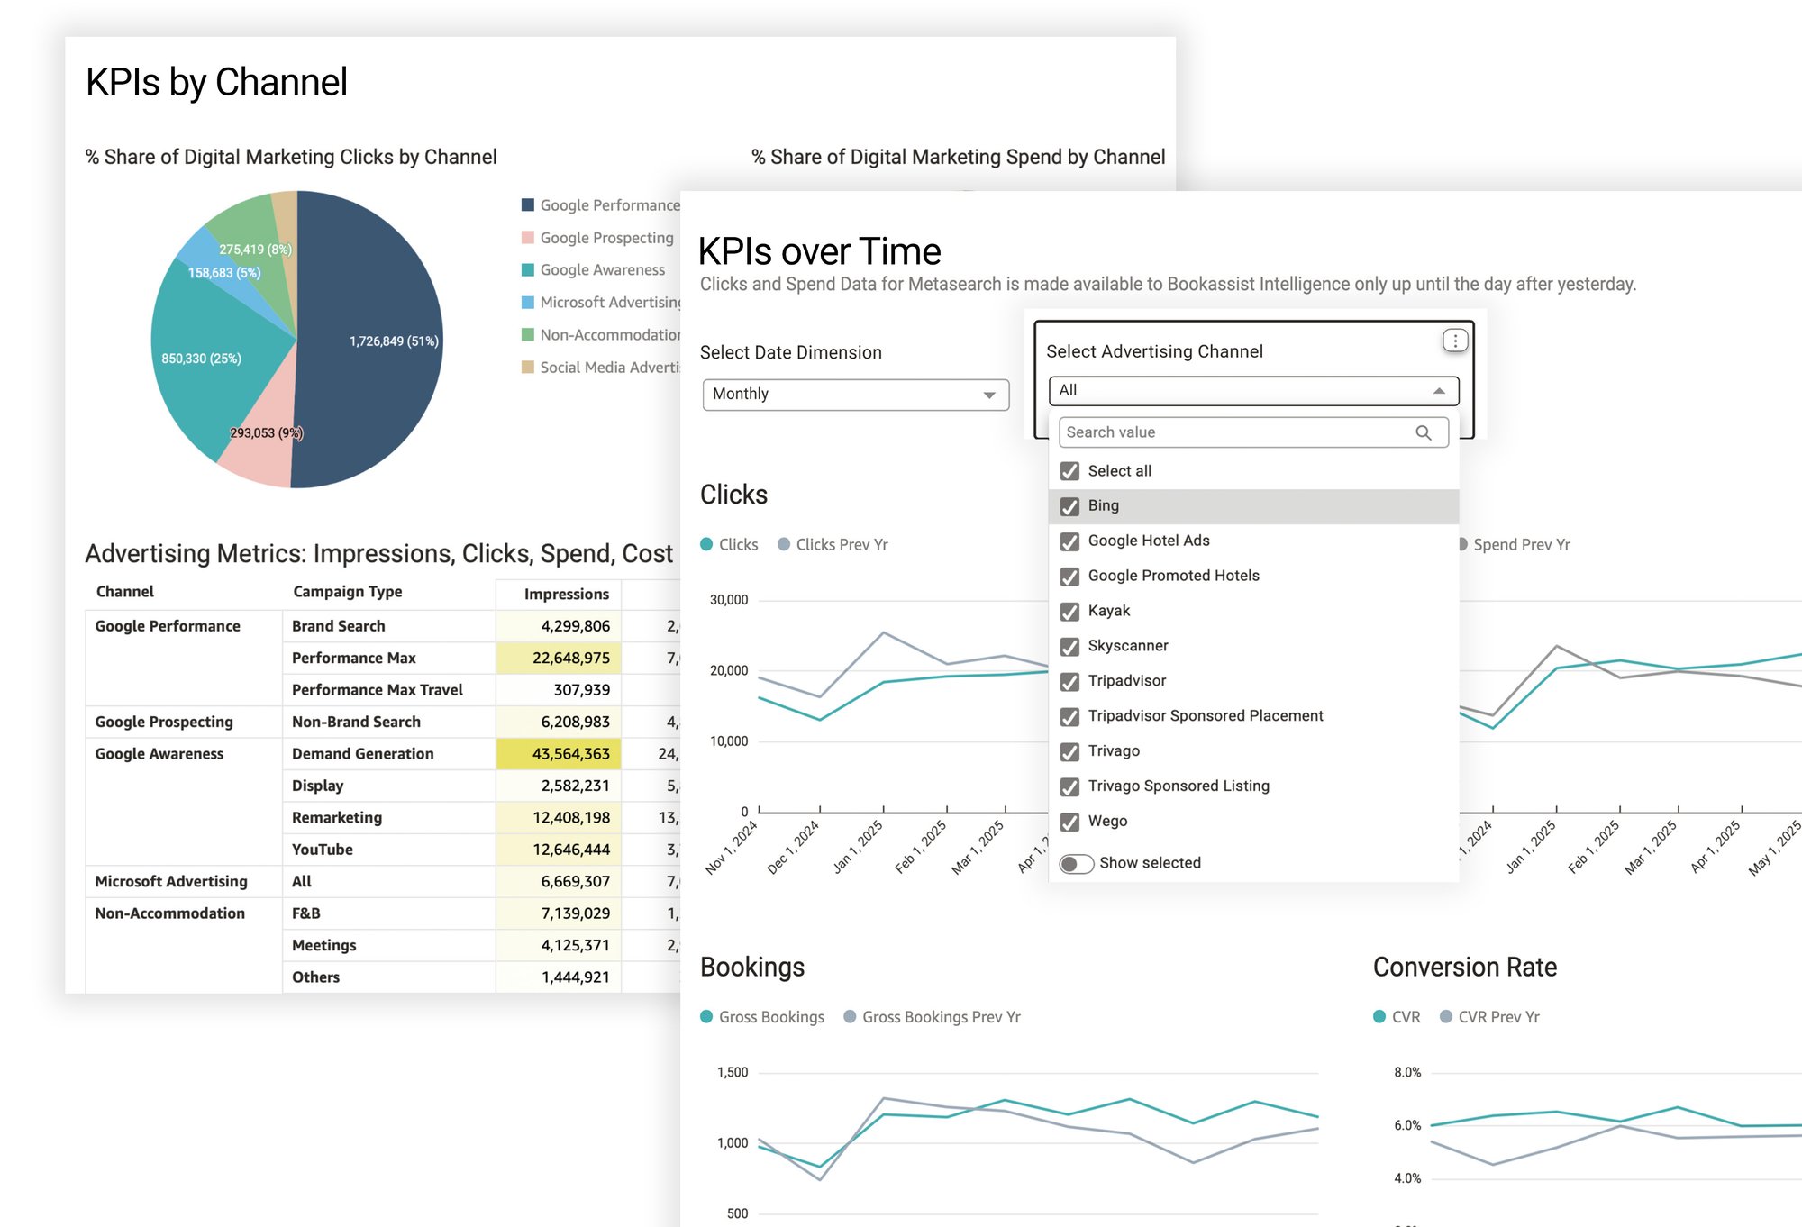Viewport: 1802px width, 1227px height.
Task: Click the Gross Bookings legend dot
Action: pyautogui.click(x=706, y=1016)
